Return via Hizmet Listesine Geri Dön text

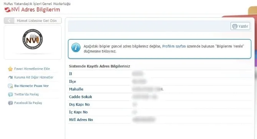click(x=37, y=21)
